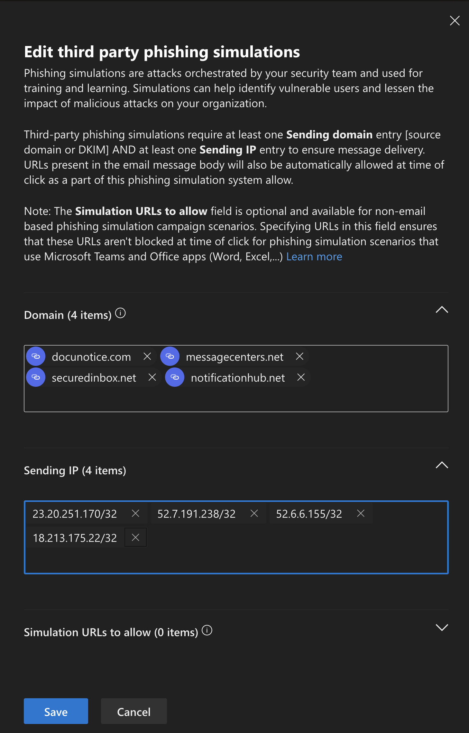
Task: Collapse the Domain section
Action: point(442,310)
